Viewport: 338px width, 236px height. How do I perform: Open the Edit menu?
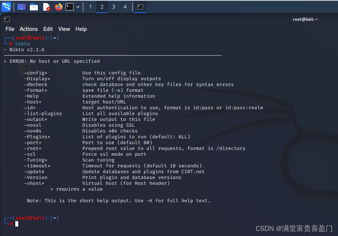tap(48, 29)
